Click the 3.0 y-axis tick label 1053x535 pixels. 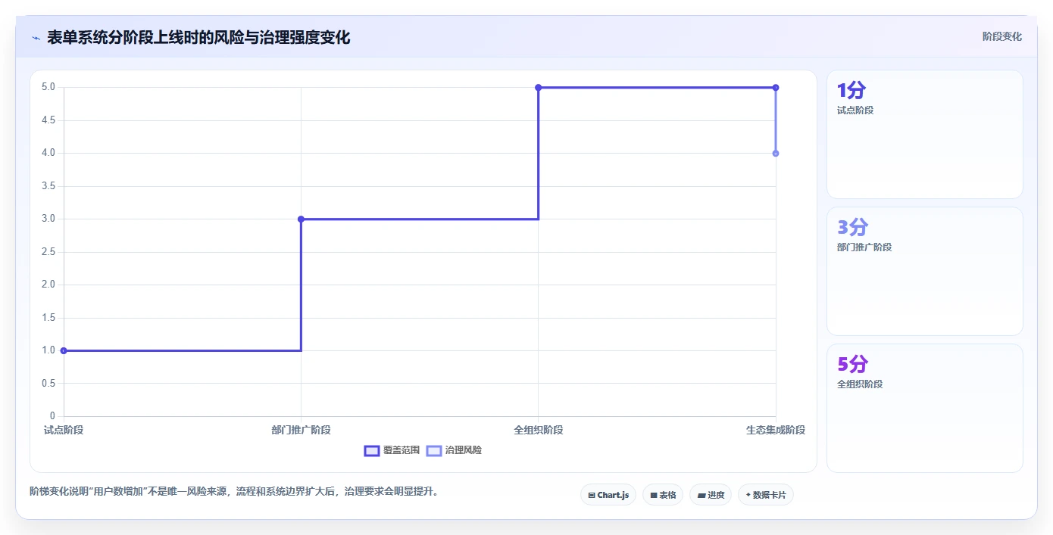(48, 219)
